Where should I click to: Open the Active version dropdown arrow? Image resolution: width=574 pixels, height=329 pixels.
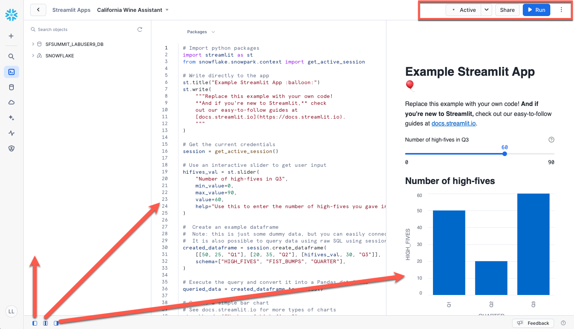pyautogui.click(x=486, y=10)
